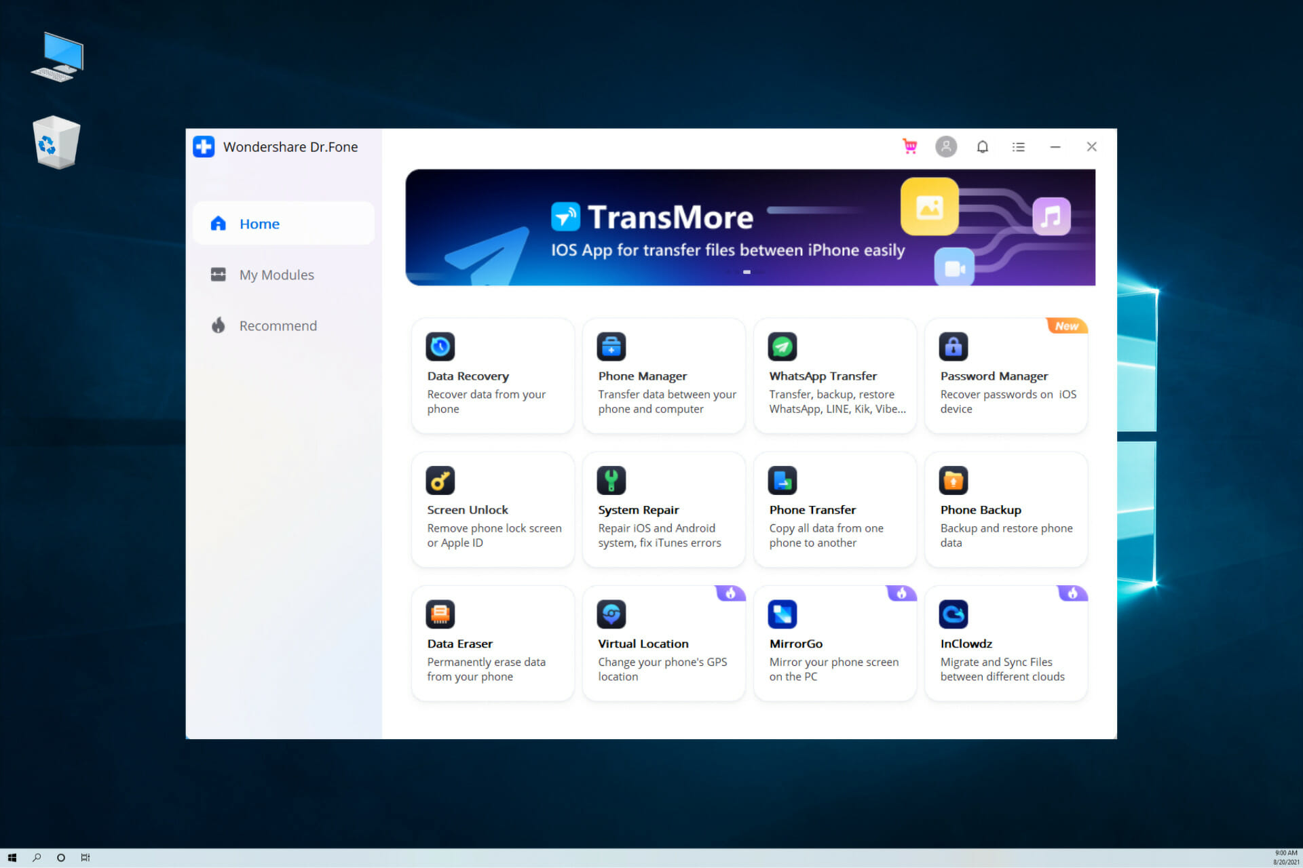Screen dimensions: 1303x868
Task: Go to the Home sidebar tab
Action: click(284, 223)
